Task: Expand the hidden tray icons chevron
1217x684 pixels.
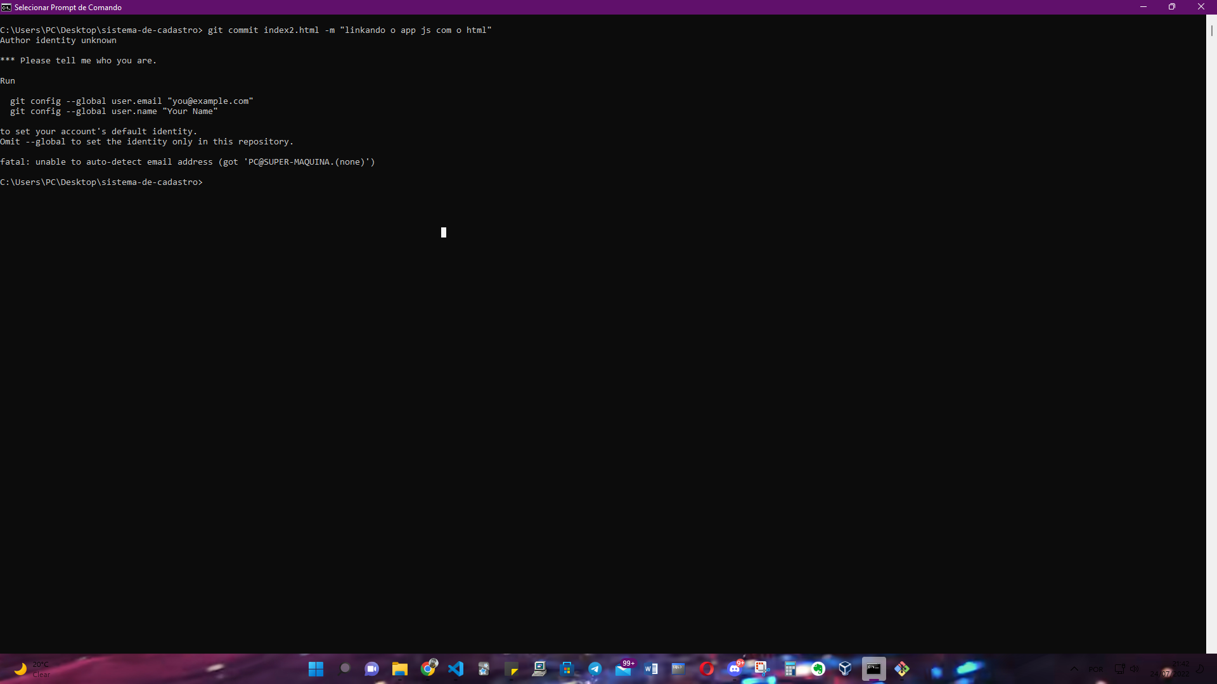Action: coord(1074,669)
